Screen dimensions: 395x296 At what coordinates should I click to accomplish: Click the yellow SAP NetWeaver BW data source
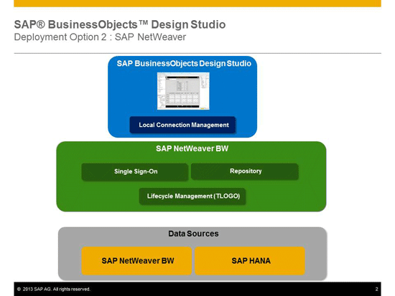coord(136,261)
